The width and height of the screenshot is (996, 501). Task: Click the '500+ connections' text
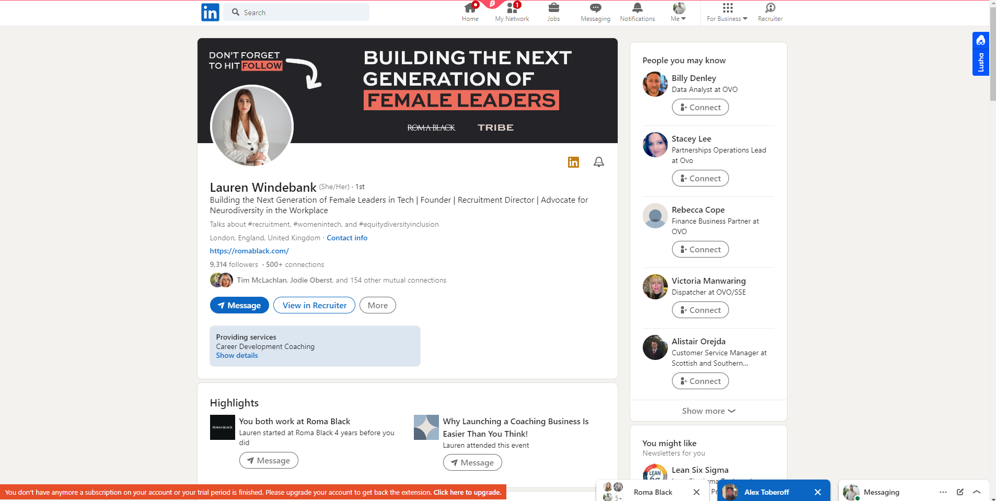(295, 264)
